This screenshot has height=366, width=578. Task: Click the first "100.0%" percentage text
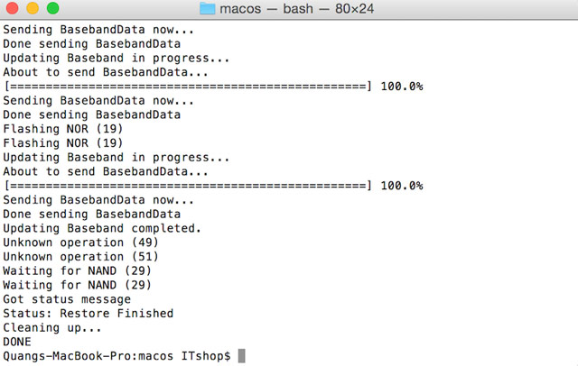click(x=401, y=86)
